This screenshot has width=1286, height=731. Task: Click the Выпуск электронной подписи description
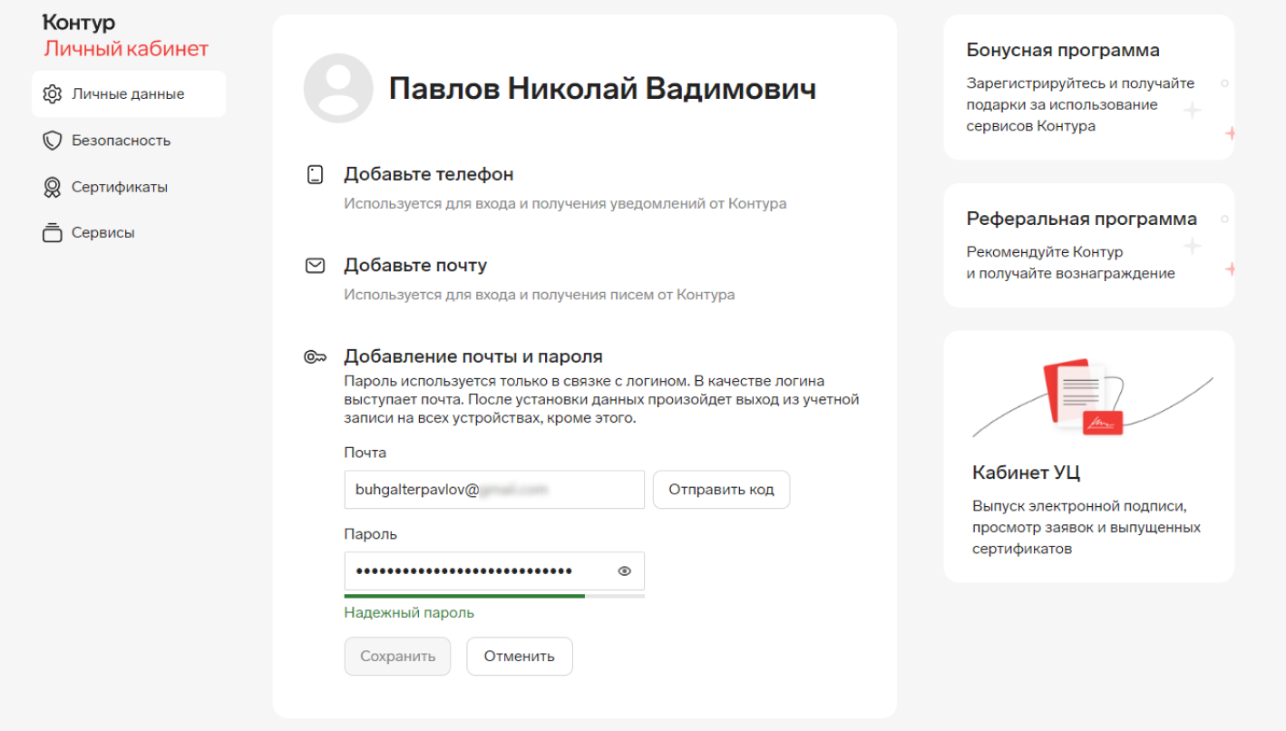click(1086, 527)
